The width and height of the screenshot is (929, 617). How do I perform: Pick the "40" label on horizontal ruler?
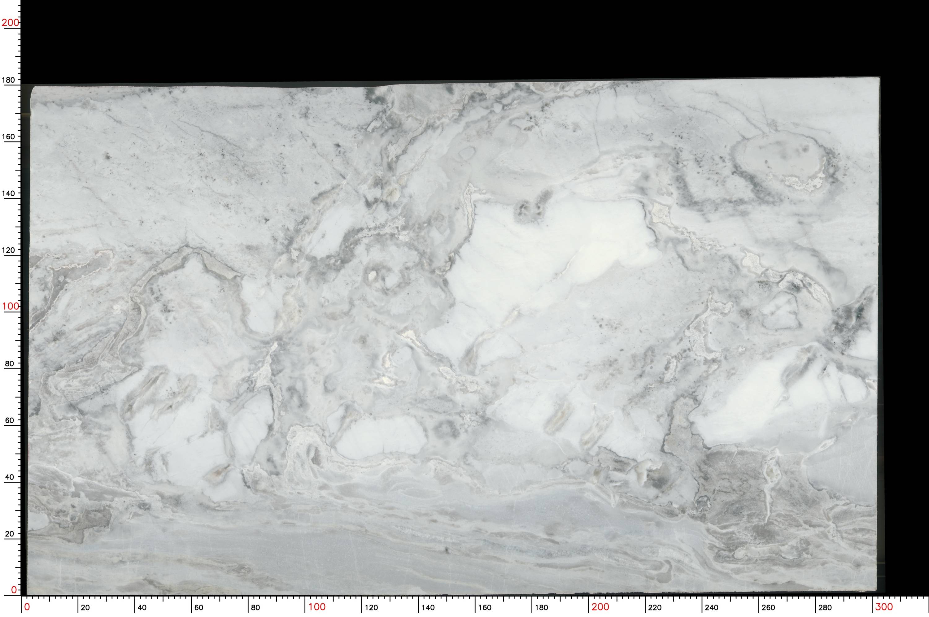(142, 607)
